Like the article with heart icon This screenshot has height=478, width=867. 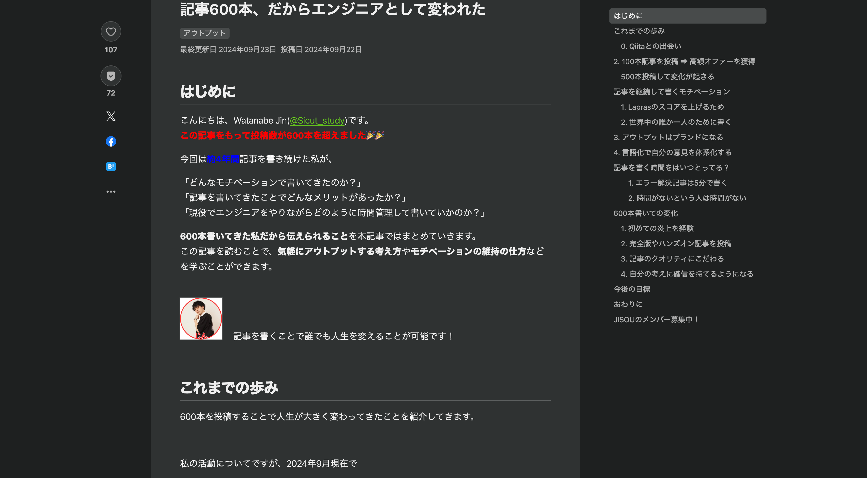coord(111,32)
